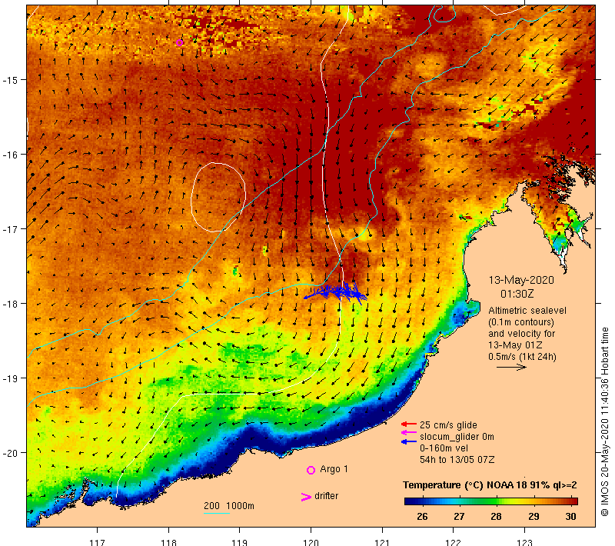This screenshot has width=615, height=546.
Task: Click the colorbar label 28
Action: (496, 517)
